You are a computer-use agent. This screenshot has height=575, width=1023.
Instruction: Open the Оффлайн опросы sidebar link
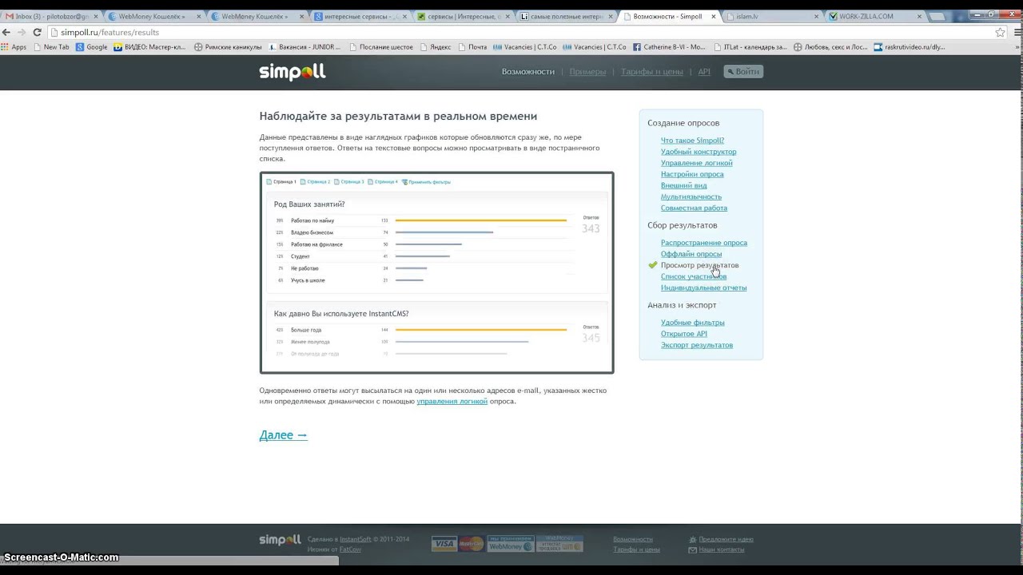(691, 254)
